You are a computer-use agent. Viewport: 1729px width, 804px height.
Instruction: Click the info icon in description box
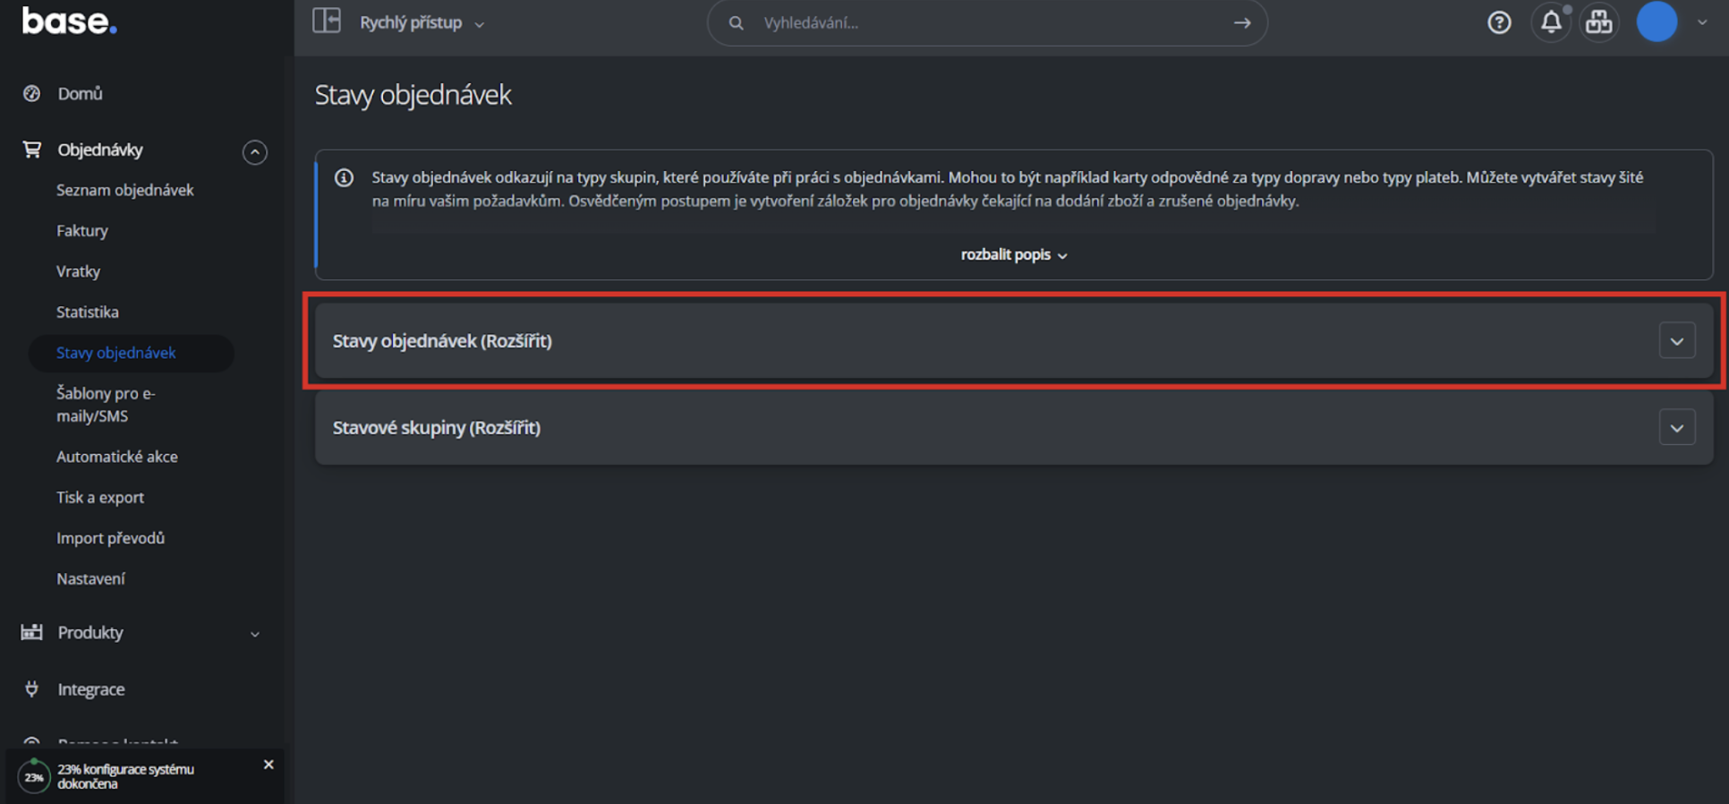click(344, 177)
